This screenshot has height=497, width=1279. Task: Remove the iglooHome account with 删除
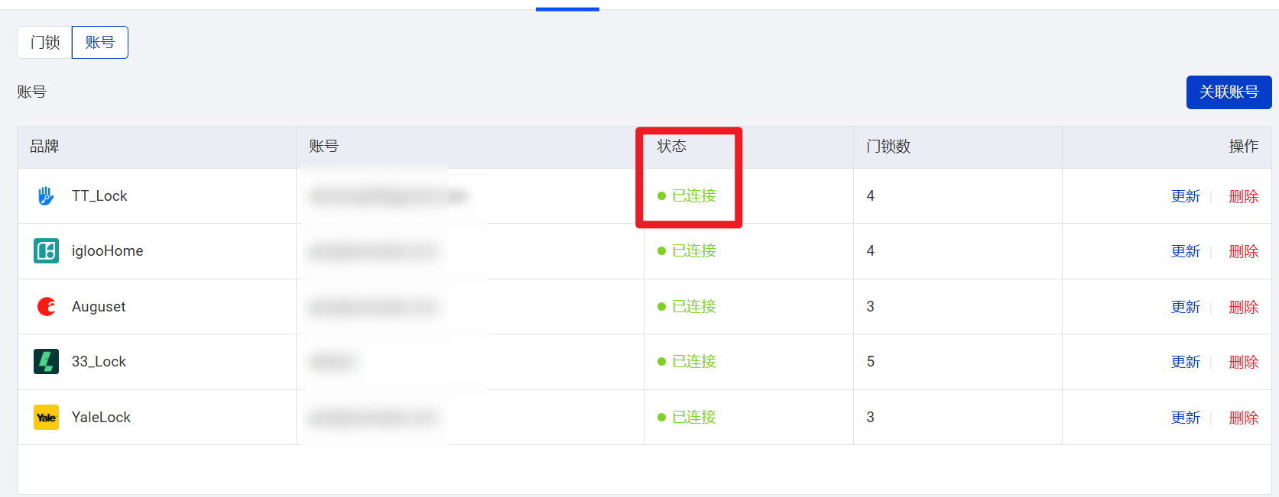(x=1243, y=251)
